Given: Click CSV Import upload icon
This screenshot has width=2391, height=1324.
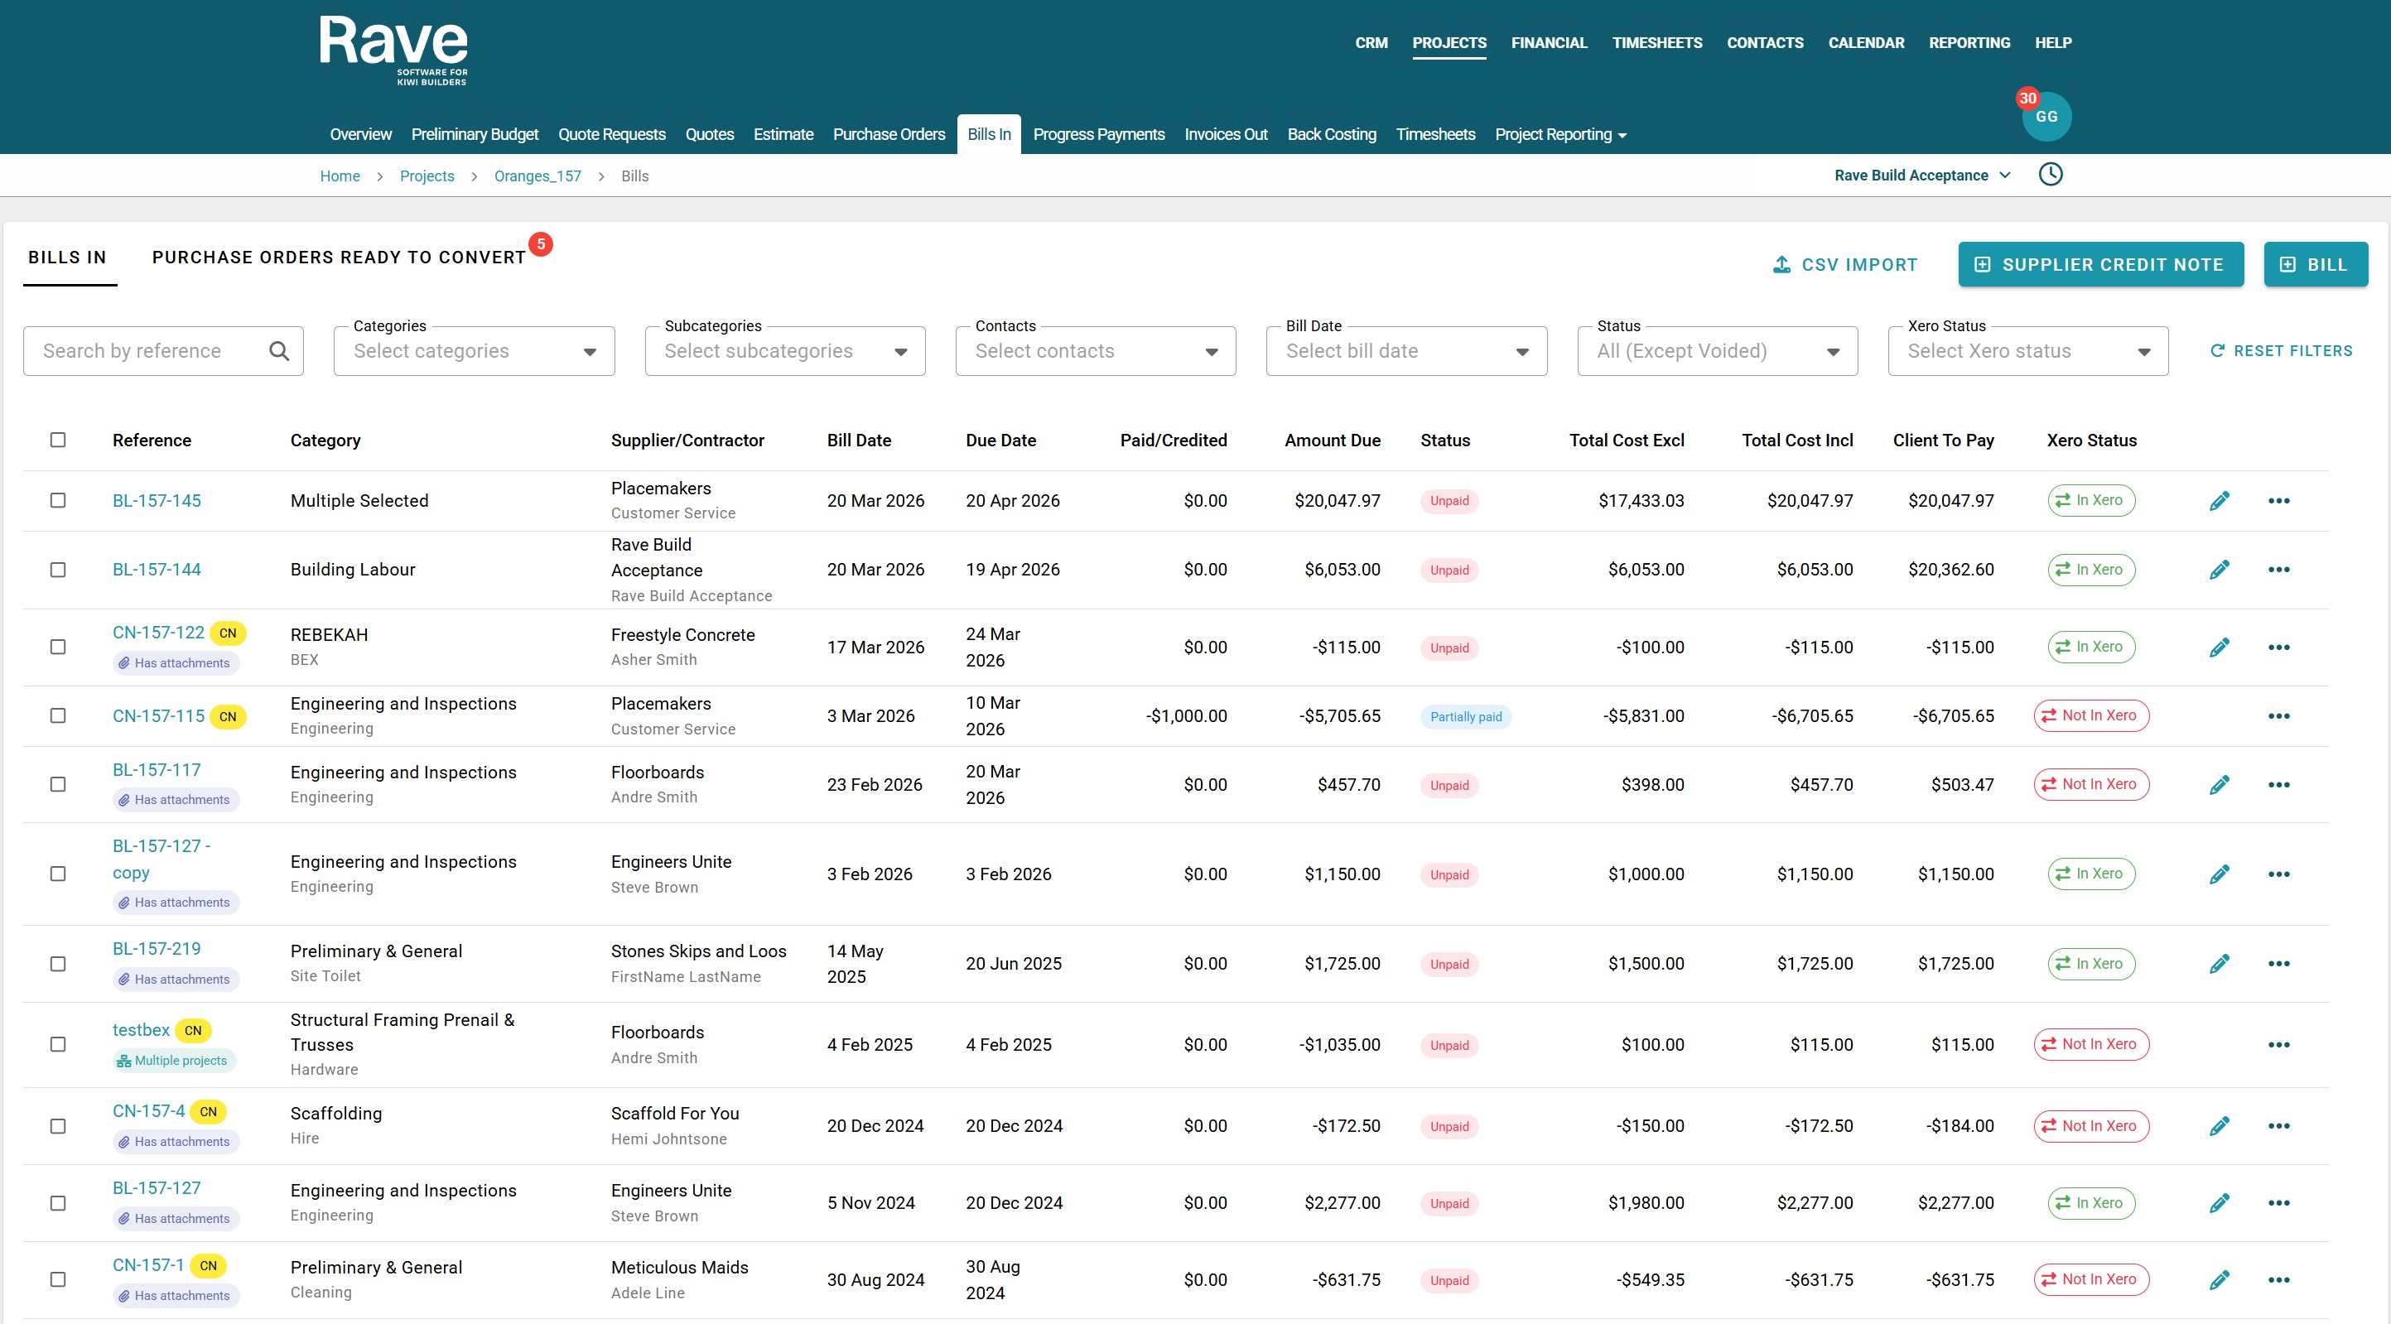Looking at the screenshot, I should pos(1781,264).
